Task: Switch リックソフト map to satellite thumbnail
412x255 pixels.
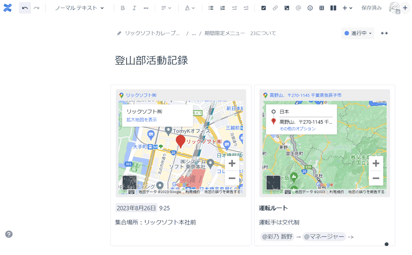Action: [x=129, y=183]
